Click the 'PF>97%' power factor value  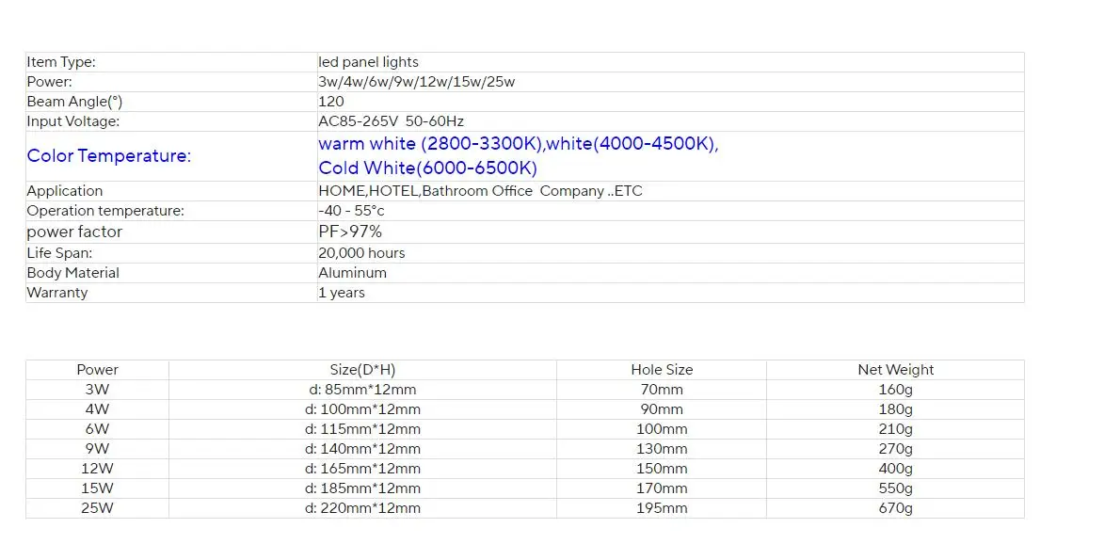(x=350, y=232)
